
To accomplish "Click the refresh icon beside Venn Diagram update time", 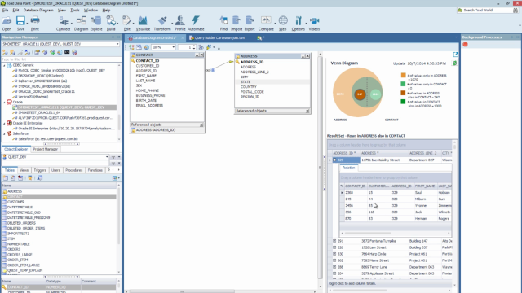I will pos(454,63).
